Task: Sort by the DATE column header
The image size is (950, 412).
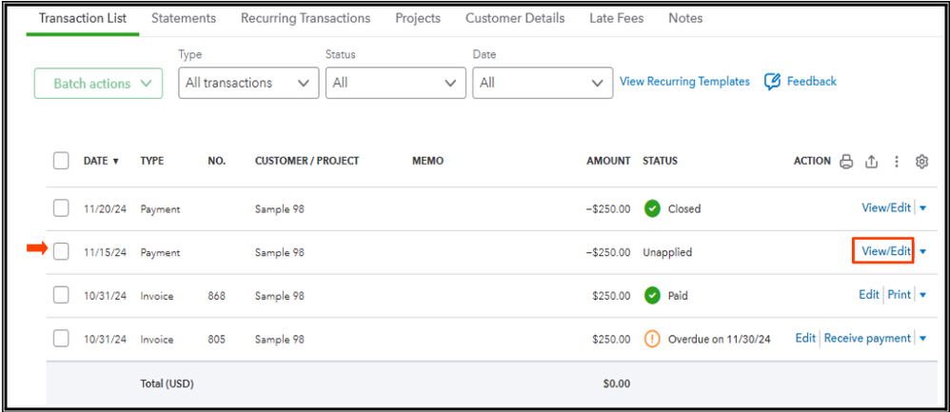Action: (100, 162)
